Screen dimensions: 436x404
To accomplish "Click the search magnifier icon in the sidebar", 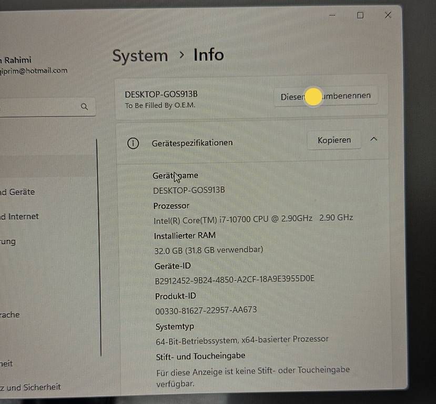I will click(x=84, y=106).
